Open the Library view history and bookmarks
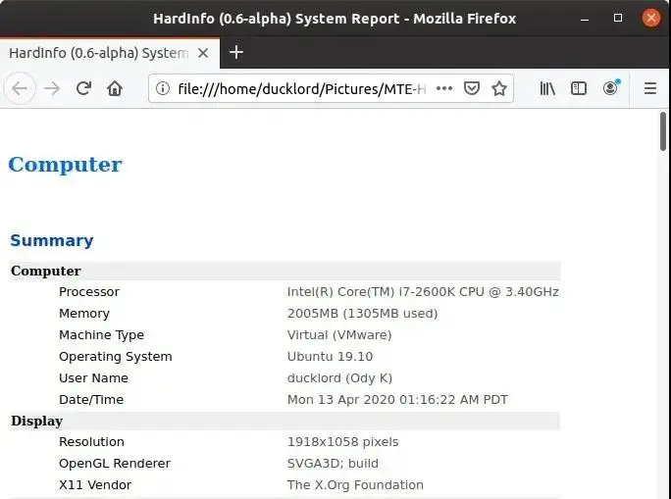The height and width of the screenshot is (499, 671). pos(547,88)
